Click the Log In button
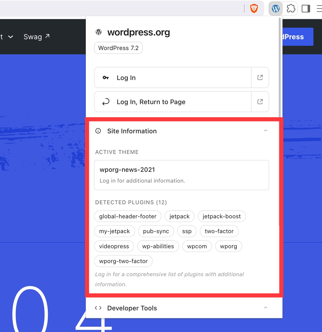Image resolution: width=322 pixels, height=332 pixels. tap(173, 77)
